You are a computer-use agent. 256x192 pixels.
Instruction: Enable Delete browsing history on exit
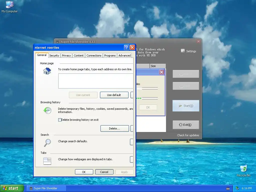click(60, 120)
